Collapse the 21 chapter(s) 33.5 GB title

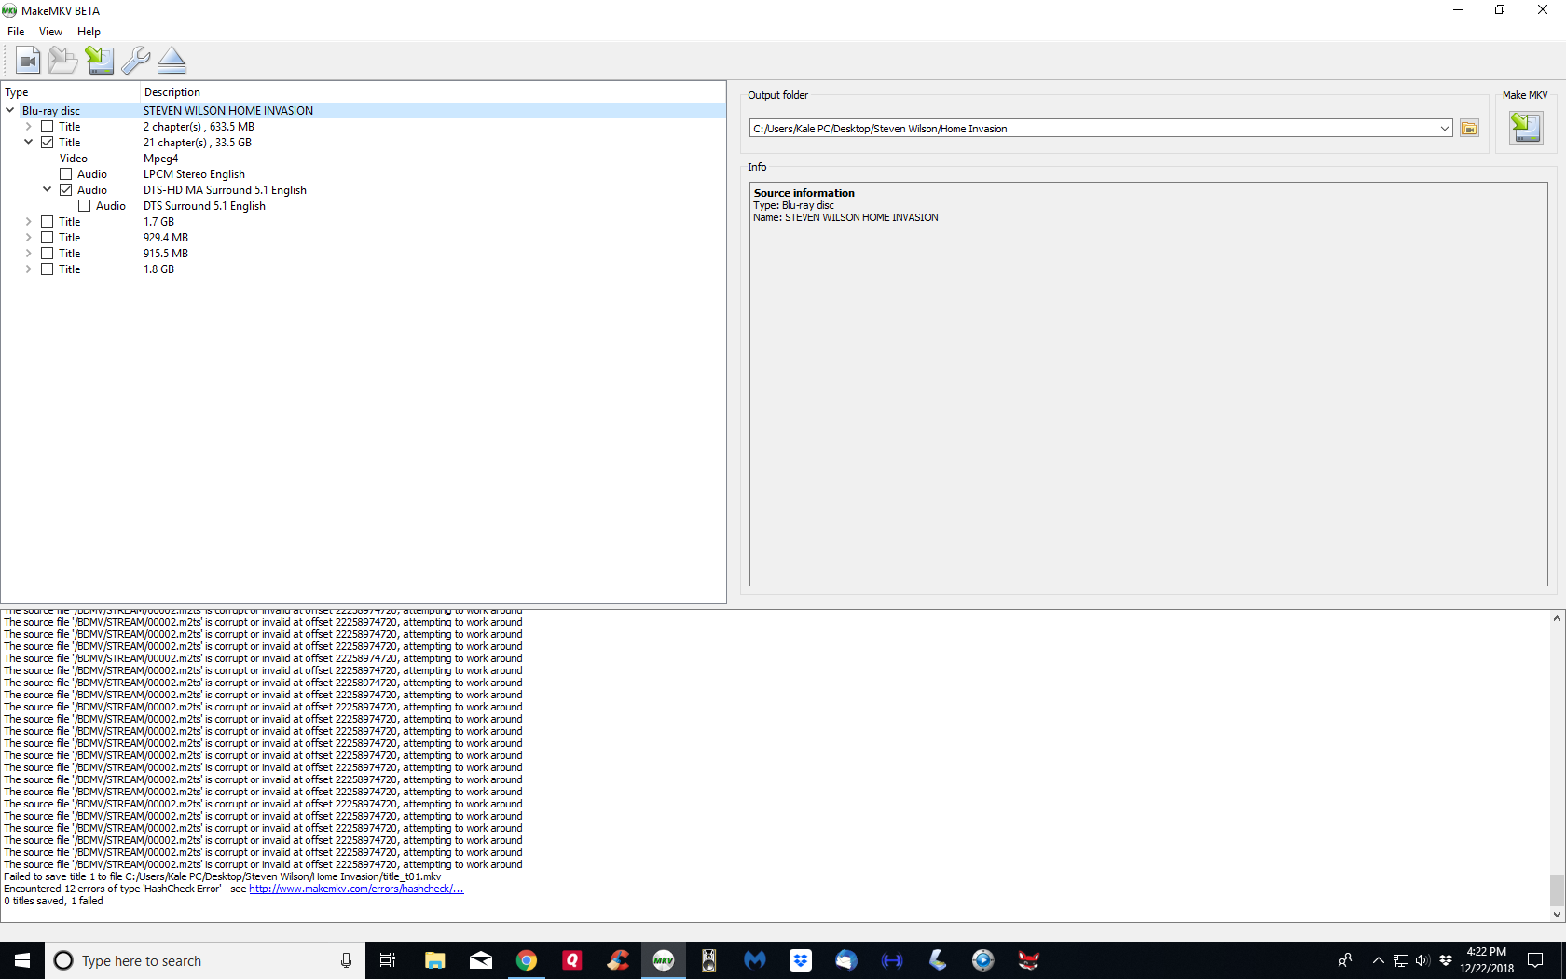coord(29,143)
